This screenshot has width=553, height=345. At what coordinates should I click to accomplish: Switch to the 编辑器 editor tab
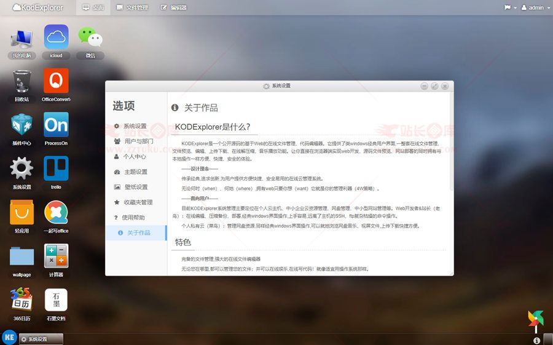tap(173, 7)
